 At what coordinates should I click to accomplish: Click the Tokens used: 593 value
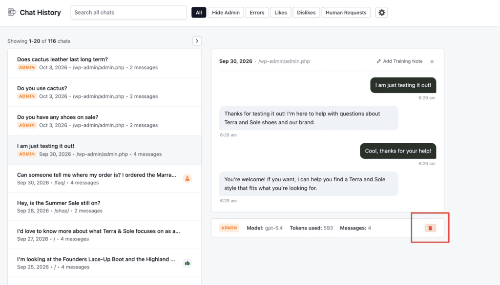point(311,228)
